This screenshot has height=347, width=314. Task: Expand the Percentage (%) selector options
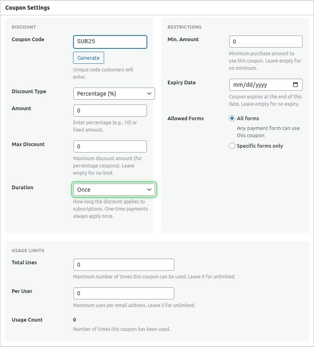[114, 93]
